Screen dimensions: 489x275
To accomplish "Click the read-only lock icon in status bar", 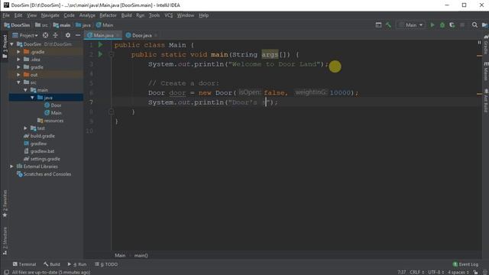I will (475, 272).
